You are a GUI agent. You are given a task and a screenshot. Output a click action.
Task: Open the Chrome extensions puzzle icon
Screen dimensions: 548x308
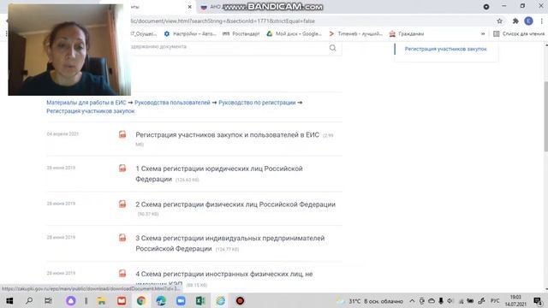515,21
